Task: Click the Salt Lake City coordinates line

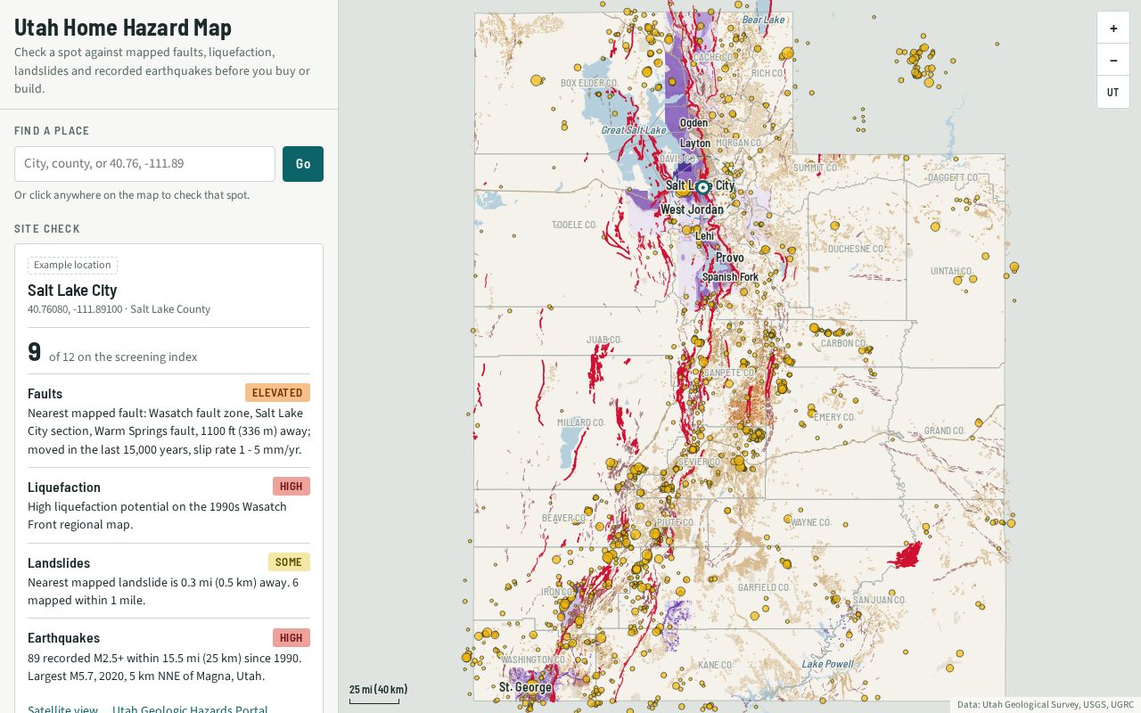Action: (119, 309)
